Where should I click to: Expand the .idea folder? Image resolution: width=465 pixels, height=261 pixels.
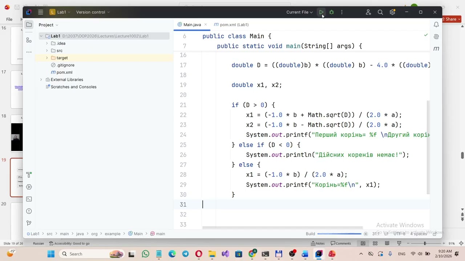click(47, 43)
